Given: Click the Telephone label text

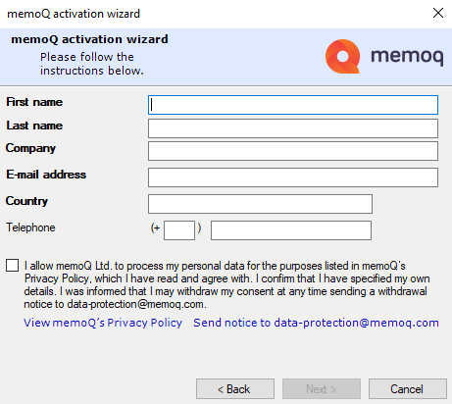Looking at the screenshot, I should (30, 227).
